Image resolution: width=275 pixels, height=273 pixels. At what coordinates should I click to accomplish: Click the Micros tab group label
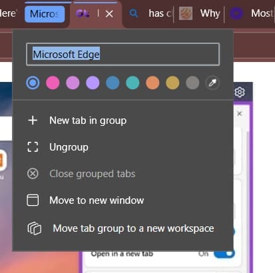pos(45,14)
